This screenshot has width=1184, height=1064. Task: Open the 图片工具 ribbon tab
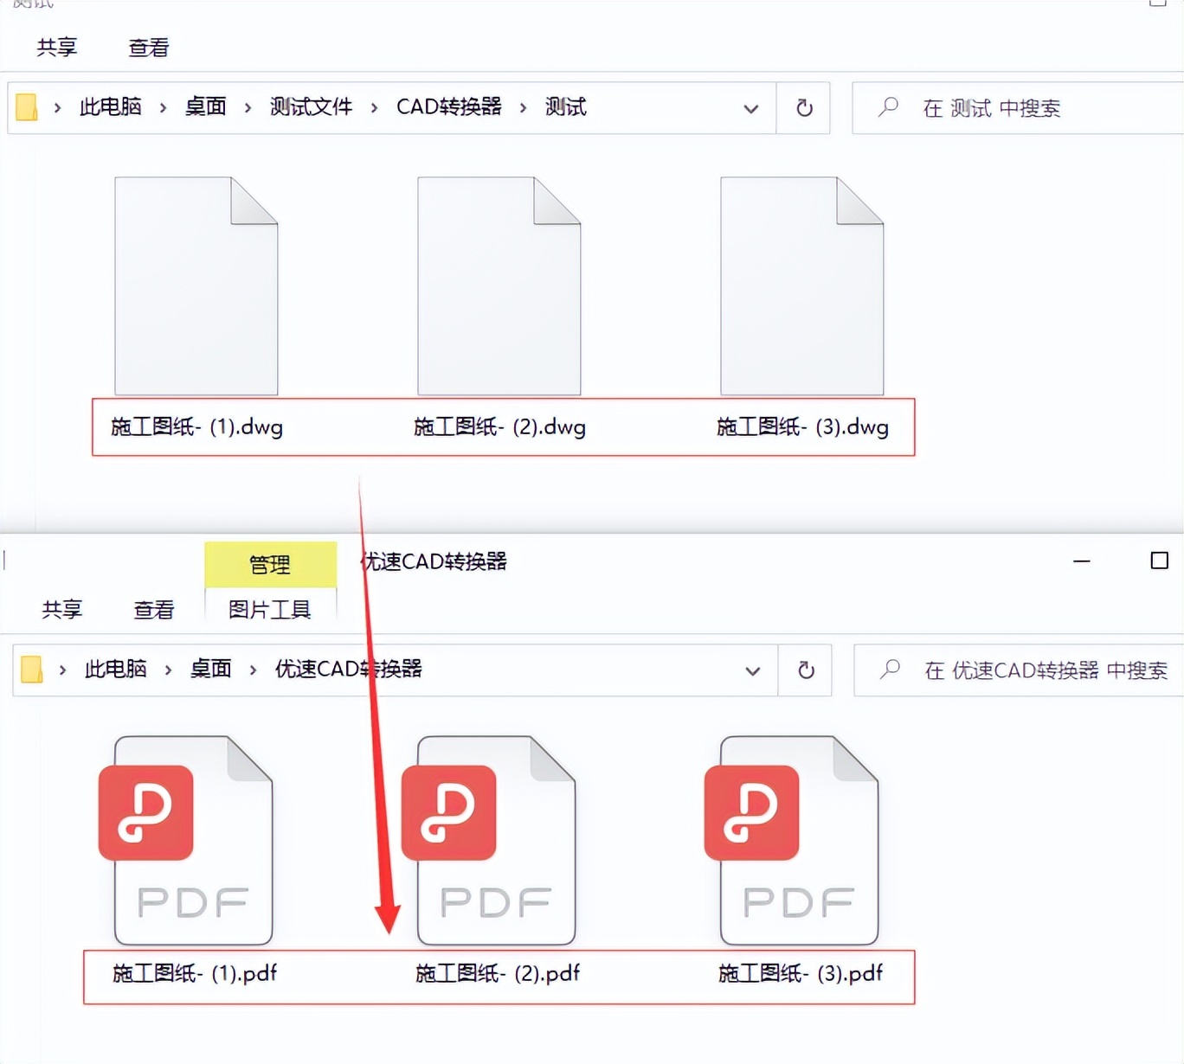(x=270, y=610)
